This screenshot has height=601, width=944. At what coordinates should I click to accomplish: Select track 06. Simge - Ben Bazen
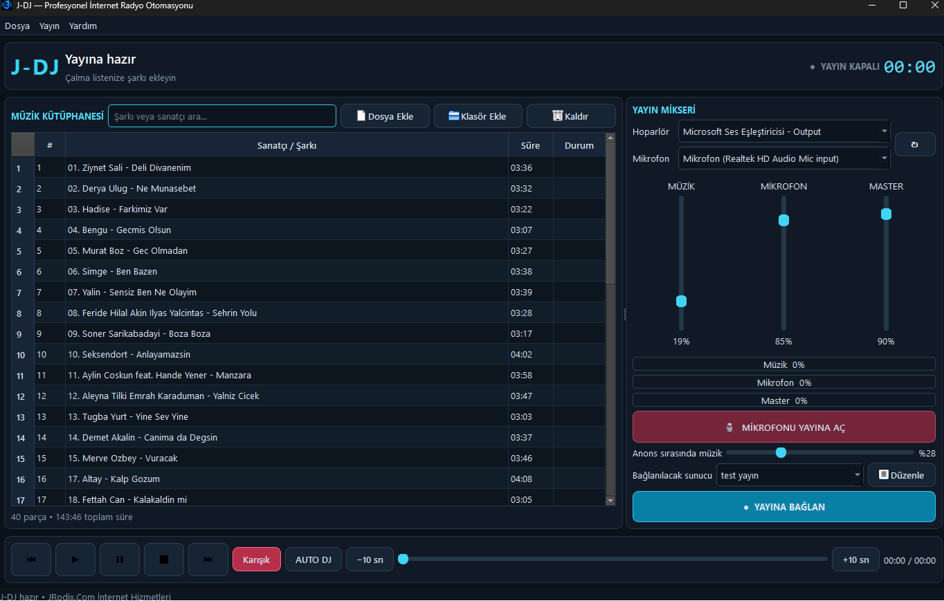pyautogui.click(x=287, y=271)
